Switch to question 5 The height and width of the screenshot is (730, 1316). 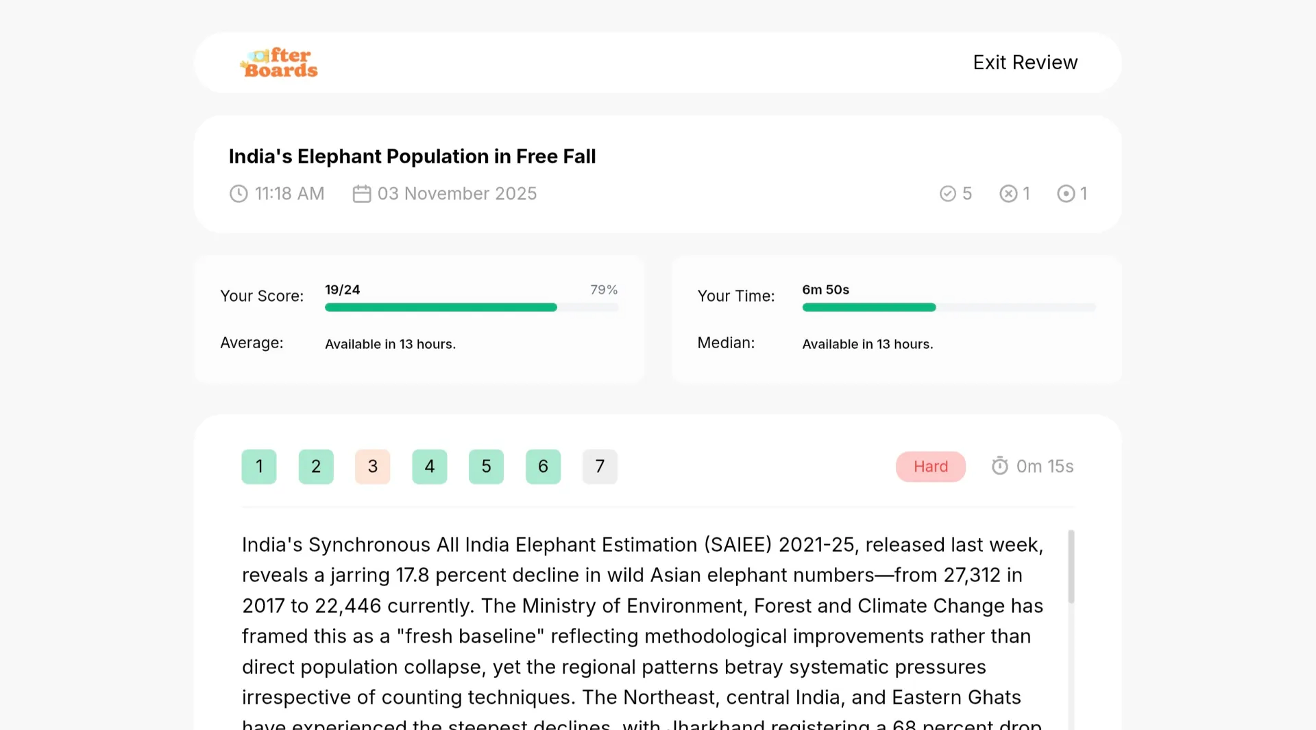[x=487, y=467]
